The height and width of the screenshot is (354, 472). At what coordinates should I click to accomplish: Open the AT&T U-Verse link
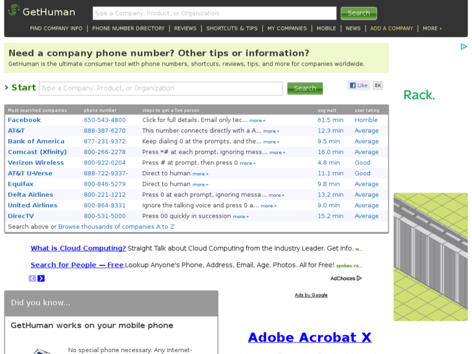(30, 173)
